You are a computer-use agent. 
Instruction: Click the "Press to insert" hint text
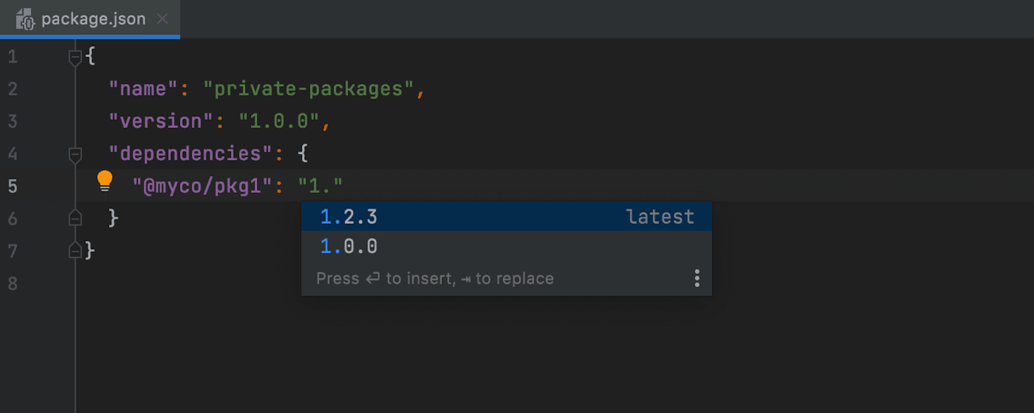434,279
